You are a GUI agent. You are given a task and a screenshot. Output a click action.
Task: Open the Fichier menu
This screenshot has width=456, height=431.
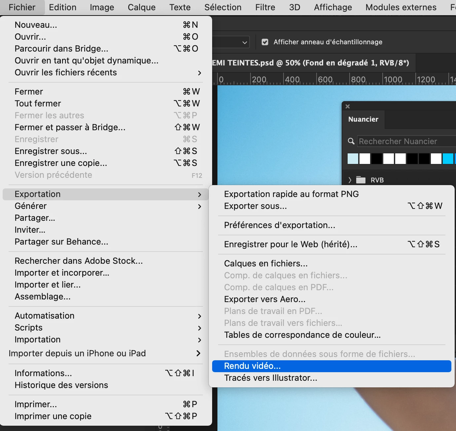22,7
